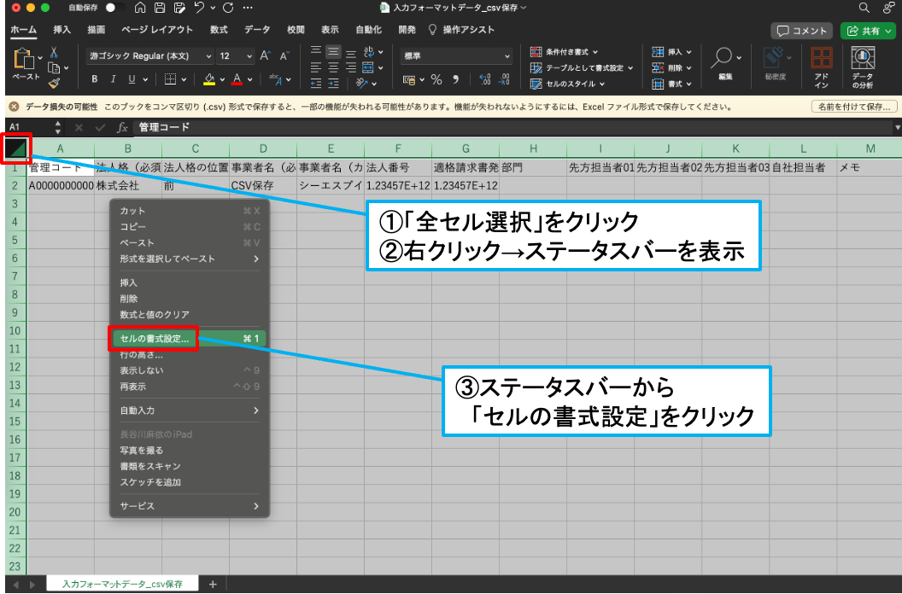Screen dimensions: 902x594
Task: Choose 数式と値のクリア in the context menu
Action: (188, 315)
